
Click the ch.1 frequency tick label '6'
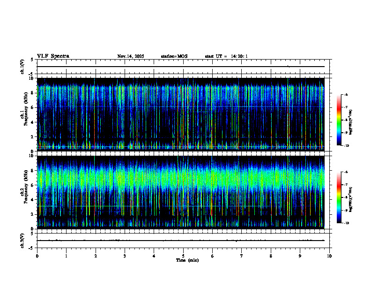33,107
